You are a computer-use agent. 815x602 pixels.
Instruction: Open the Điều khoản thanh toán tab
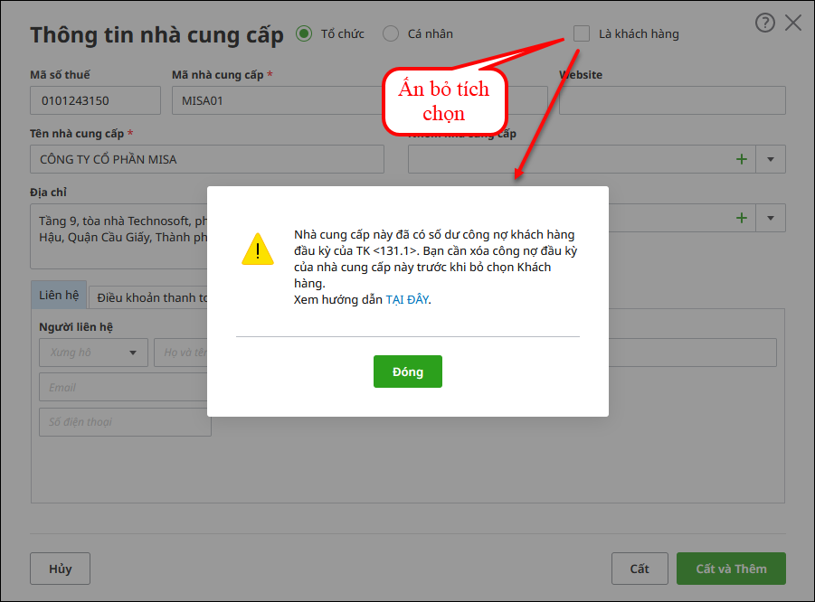click(x=151, y=297)
